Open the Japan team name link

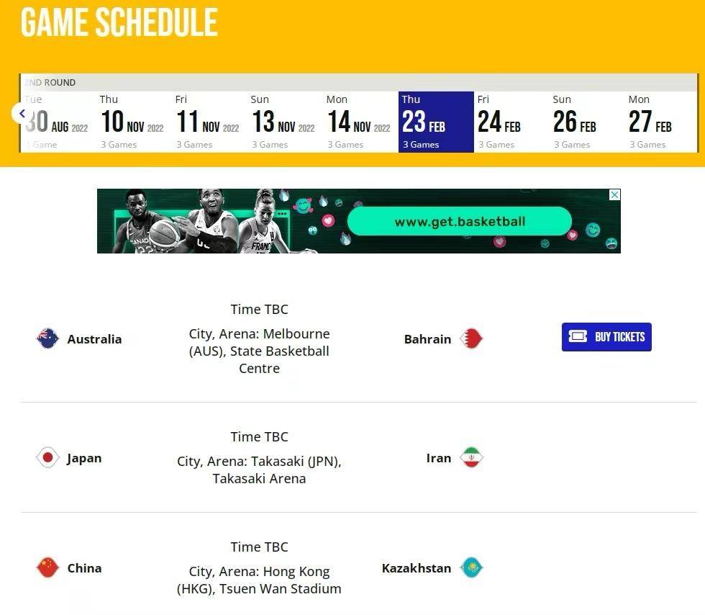point(84,458)
